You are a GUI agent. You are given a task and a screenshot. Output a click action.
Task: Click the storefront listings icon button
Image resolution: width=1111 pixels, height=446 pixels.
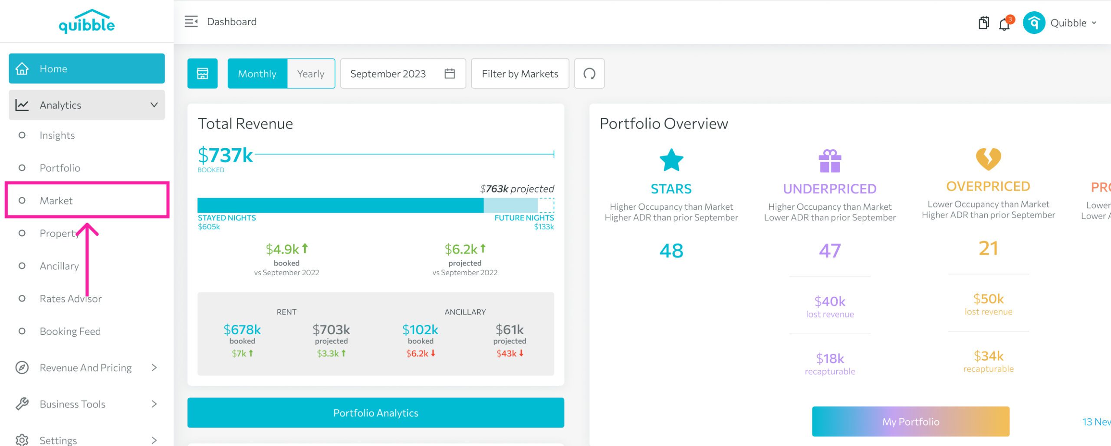tap(203, 74)
